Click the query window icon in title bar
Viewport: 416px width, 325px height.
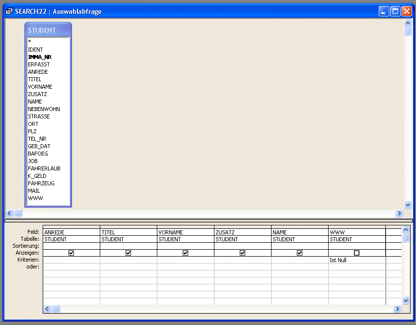tap(9, 11)
